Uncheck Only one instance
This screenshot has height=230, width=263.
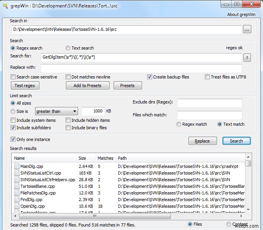pos(13,139)
